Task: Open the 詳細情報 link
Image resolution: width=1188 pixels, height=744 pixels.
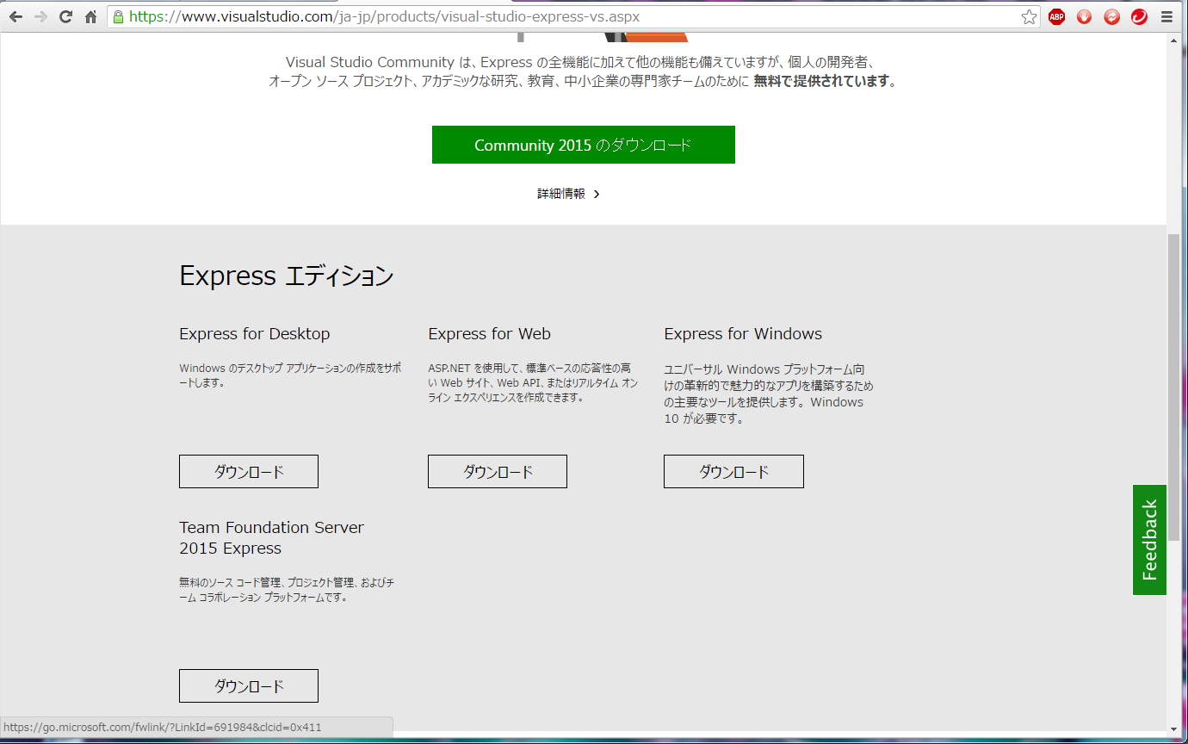Action: (568, 194)
